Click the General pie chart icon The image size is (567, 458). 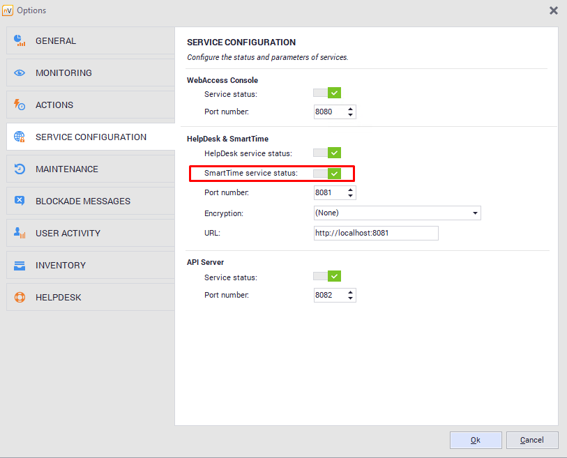click(20, 41)
